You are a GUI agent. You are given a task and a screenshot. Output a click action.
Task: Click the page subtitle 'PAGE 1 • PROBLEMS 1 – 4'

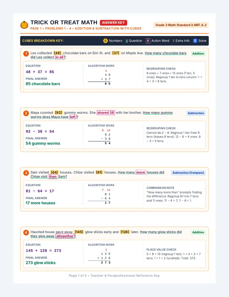[x=51, y=28]
